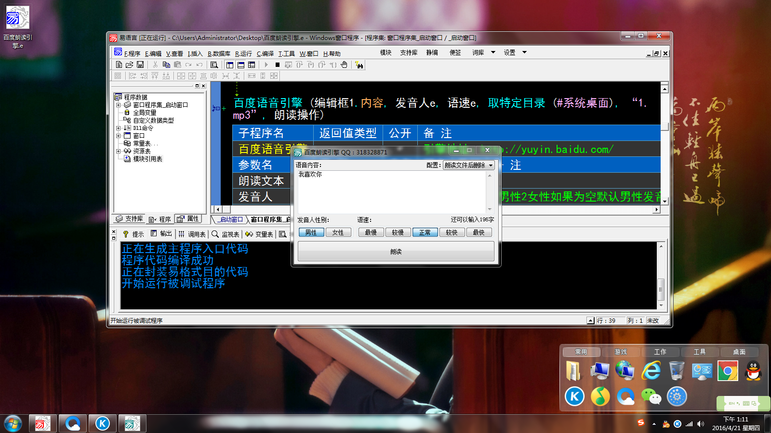Click the Save floppy disk icon
This screenshot has height=433, width=771.
click(140, 64)
